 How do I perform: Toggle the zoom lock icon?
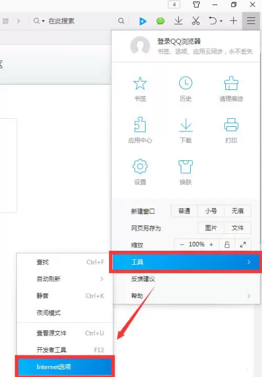point(227,244)
